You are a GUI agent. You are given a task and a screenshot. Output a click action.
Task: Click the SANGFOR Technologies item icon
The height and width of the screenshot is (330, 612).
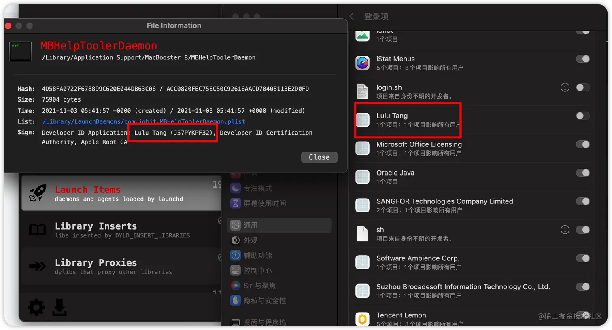coord(363,205)
